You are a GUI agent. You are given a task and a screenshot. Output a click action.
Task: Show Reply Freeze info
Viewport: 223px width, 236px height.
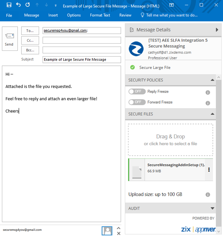208,92
